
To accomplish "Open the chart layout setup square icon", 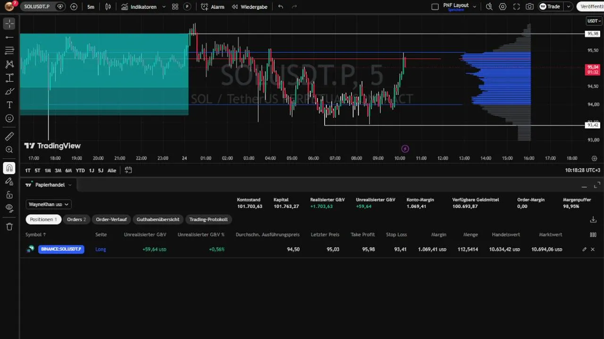I will pyautogui.click(x=435, y=7).
